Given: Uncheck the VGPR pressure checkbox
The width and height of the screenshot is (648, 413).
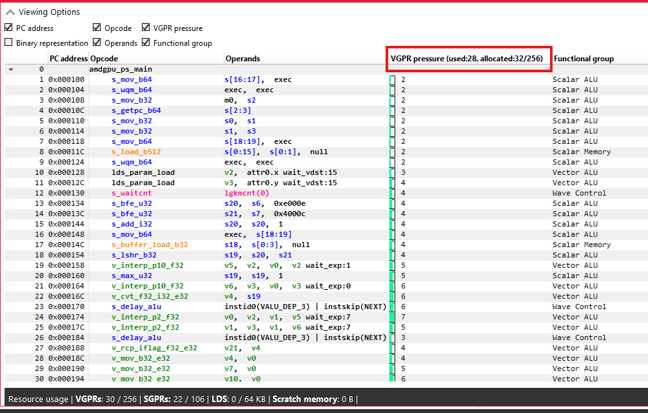Looking at the screenshot, I should pos(146,28).
